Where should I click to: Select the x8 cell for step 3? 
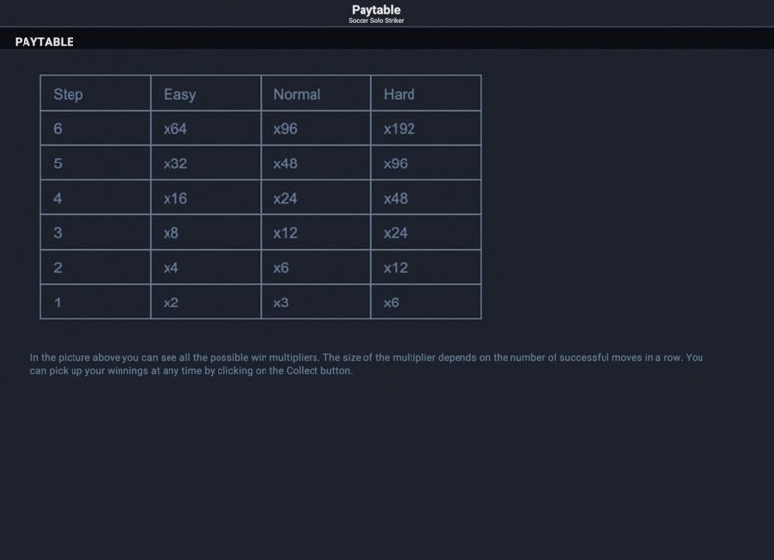[206, 232]
